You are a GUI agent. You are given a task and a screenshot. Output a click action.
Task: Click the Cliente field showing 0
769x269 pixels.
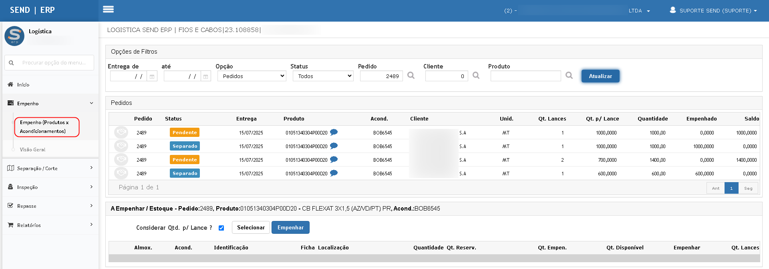click(x=447, y=76)
